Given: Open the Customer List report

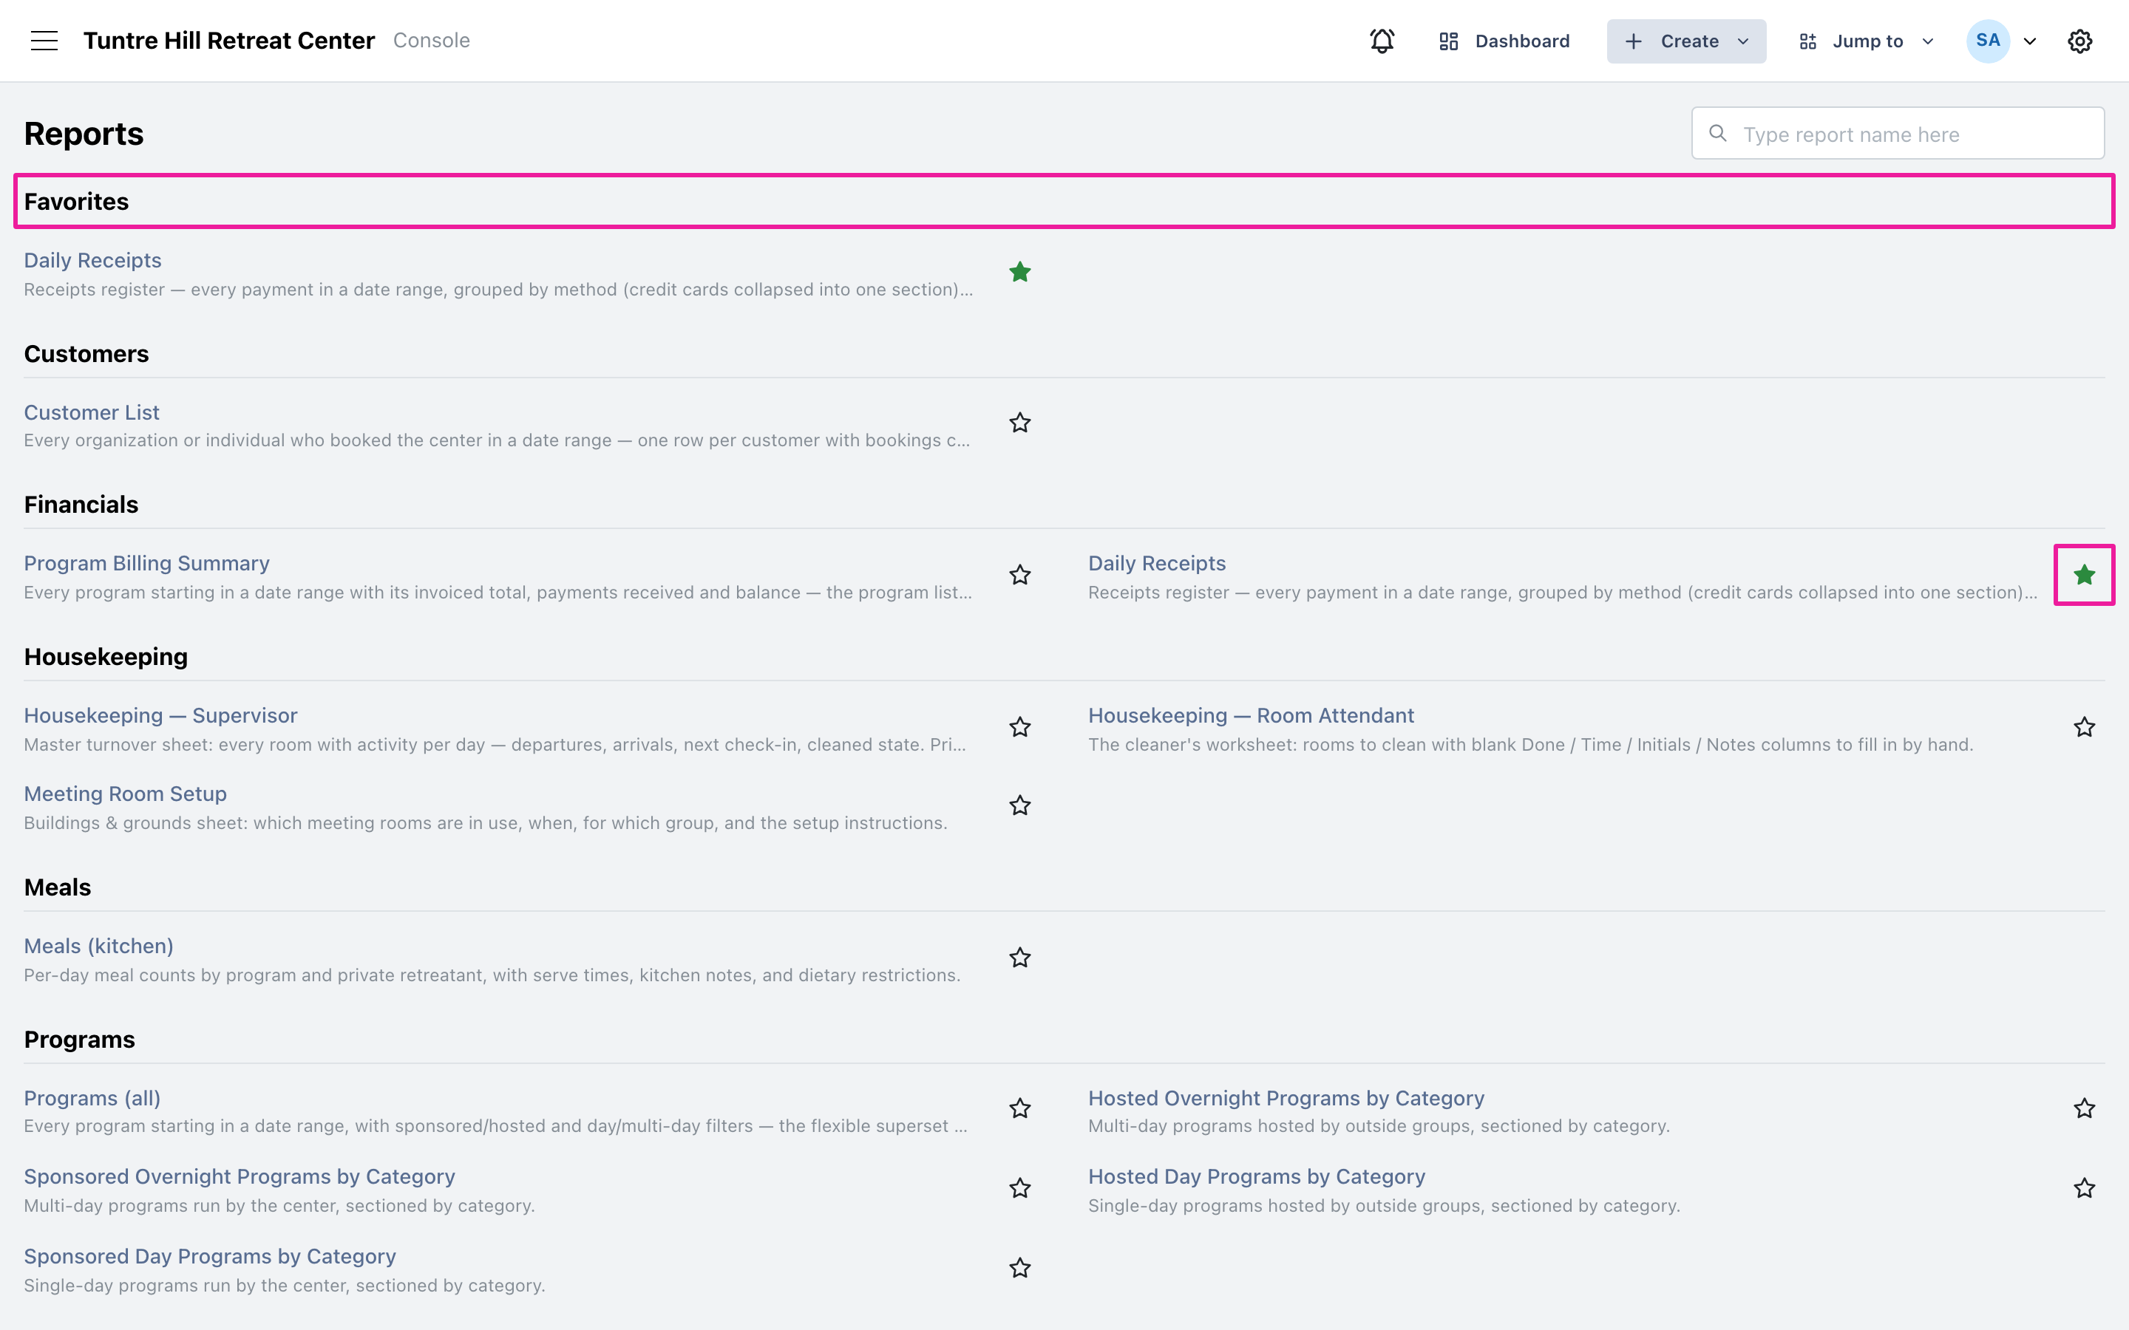Looking at the screenshot, I should click(x=92, y=412).
